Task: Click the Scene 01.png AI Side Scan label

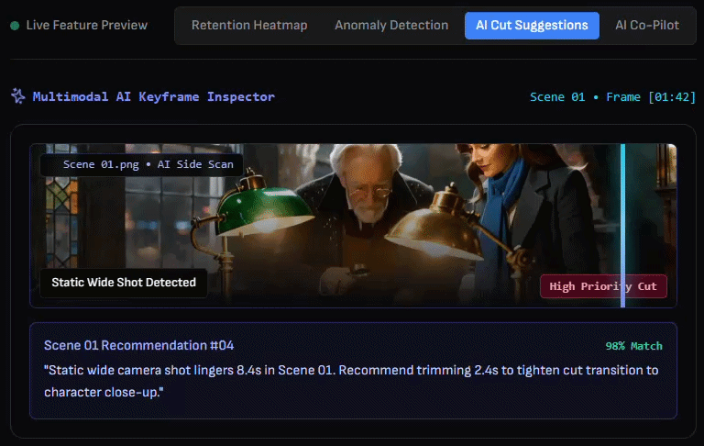Action: (142, 164)
